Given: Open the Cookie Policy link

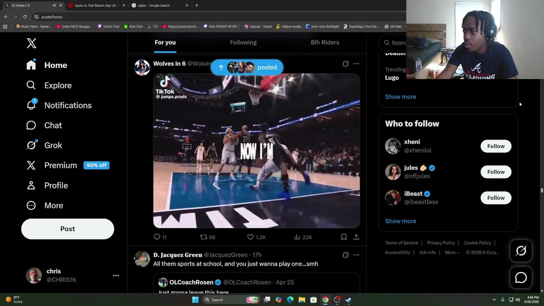Looking at the screenshot, I should tap(477, 243).
